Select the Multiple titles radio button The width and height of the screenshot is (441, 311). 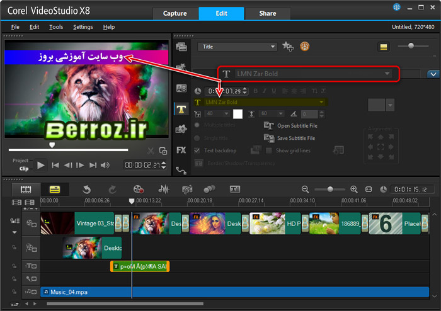(x=199, y=125)
